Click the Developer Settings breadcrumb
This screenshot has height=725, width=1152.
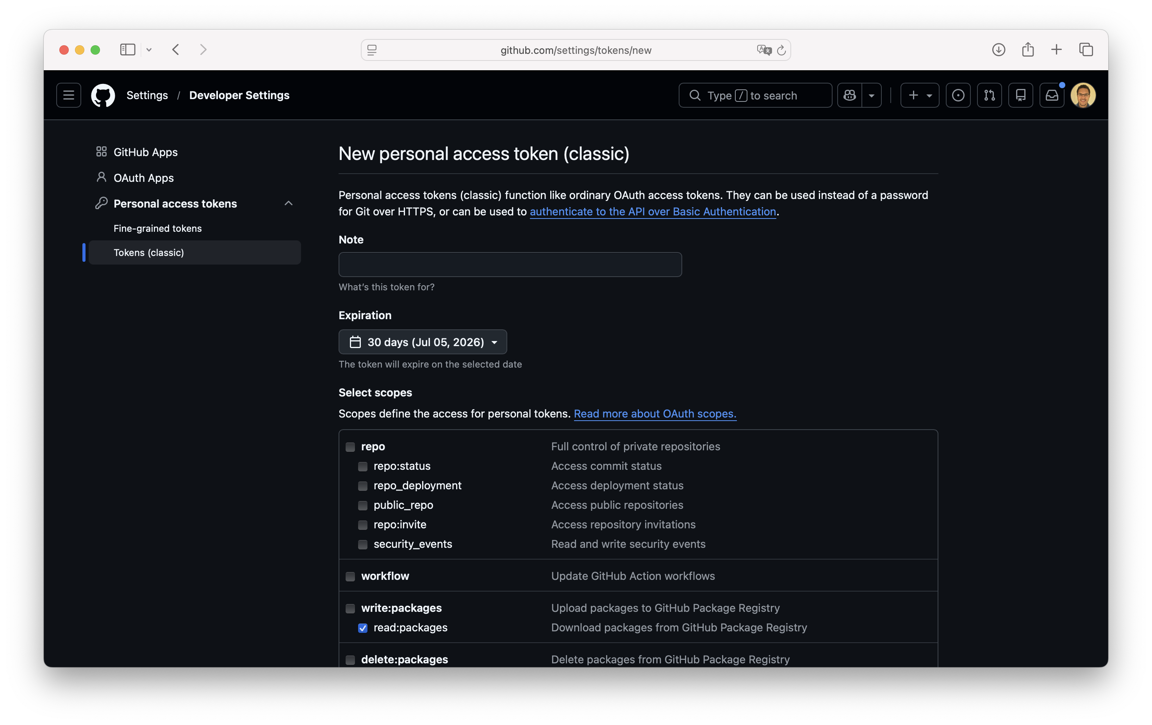239,95
